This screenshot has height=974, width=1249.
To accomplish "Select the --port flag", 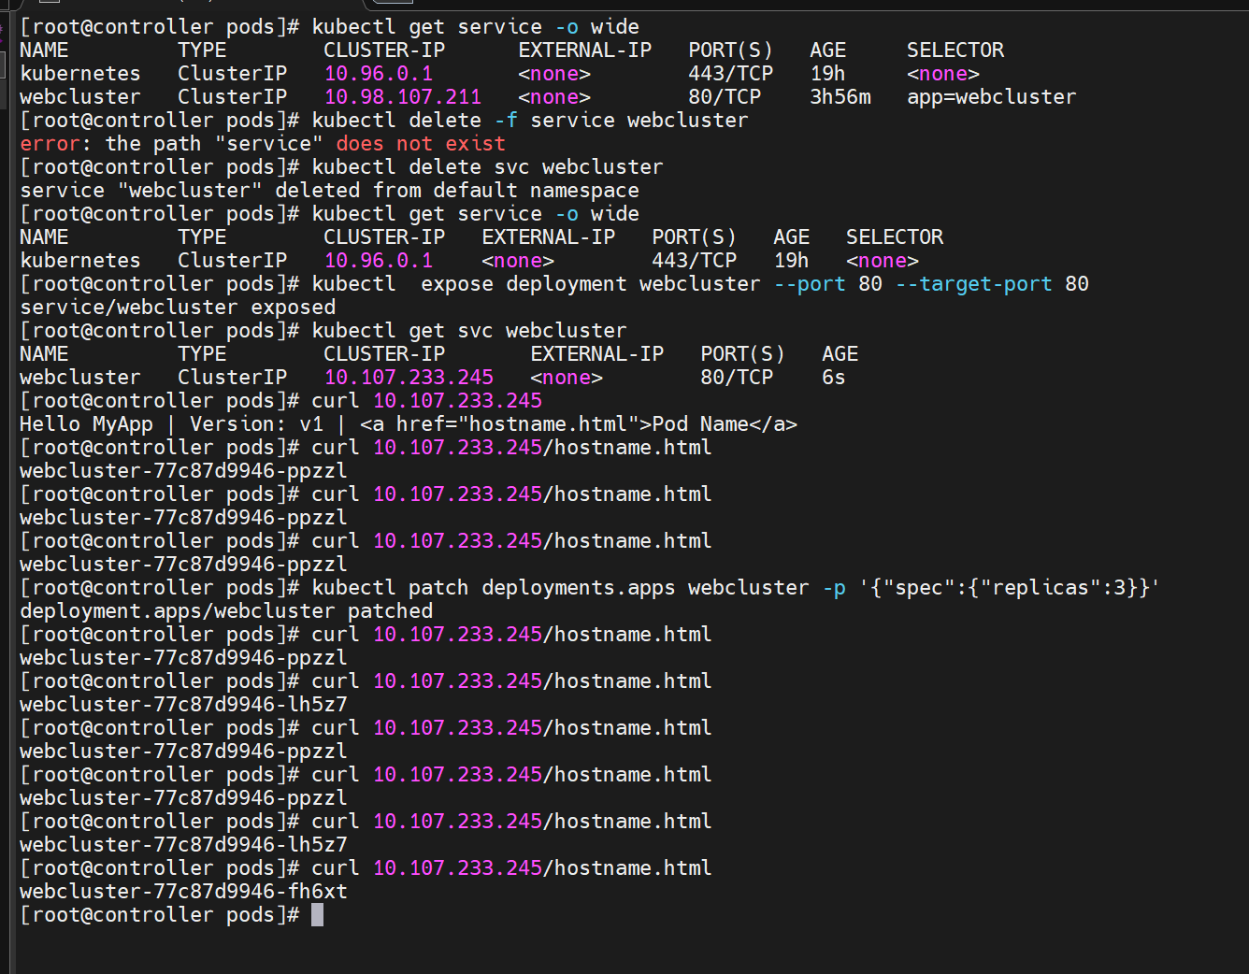I will (x=810, y=284).
